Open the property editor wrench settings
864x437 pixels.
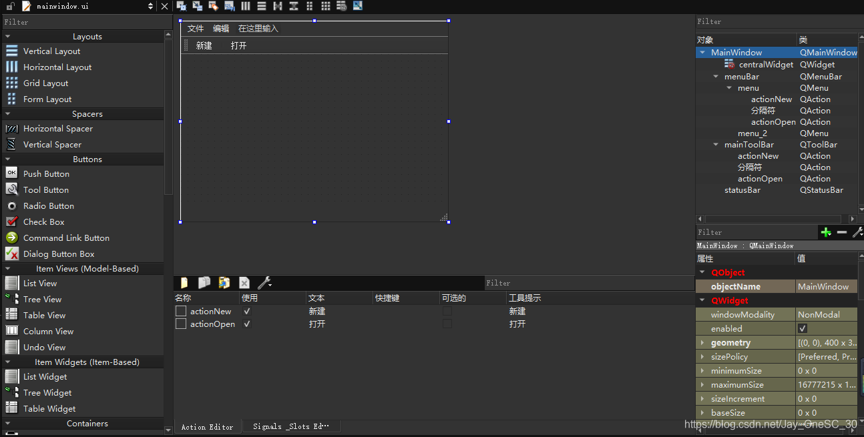coord(858,232)
